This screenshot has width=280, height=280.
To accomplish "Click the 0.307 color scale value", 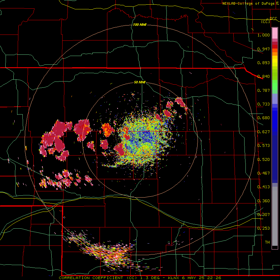I will pyautogui.click(x=264, y=214).
